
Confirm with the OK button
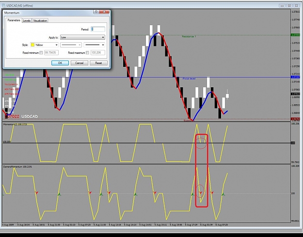tap(60, 63)
